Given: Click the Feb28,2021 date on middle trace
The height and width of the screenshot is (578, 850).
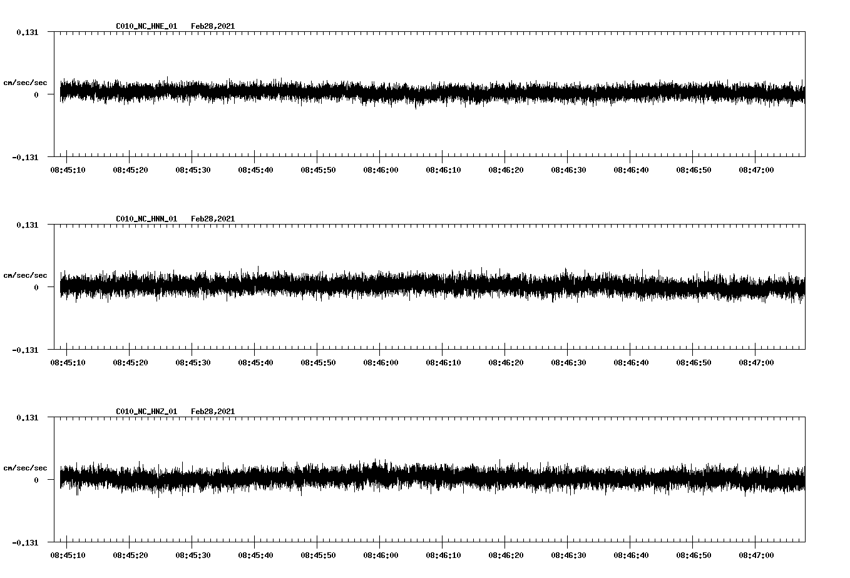Looking at the screenshot, I should coord(213,218).
